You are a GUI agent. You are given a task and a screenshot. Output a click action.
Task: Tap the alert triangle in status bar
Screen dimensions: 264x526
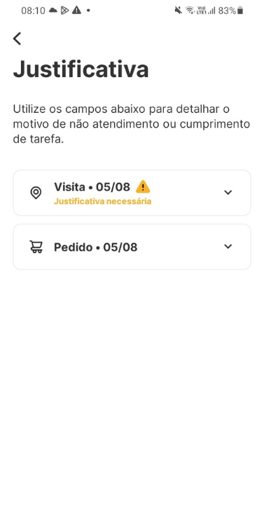click(77, 11)
